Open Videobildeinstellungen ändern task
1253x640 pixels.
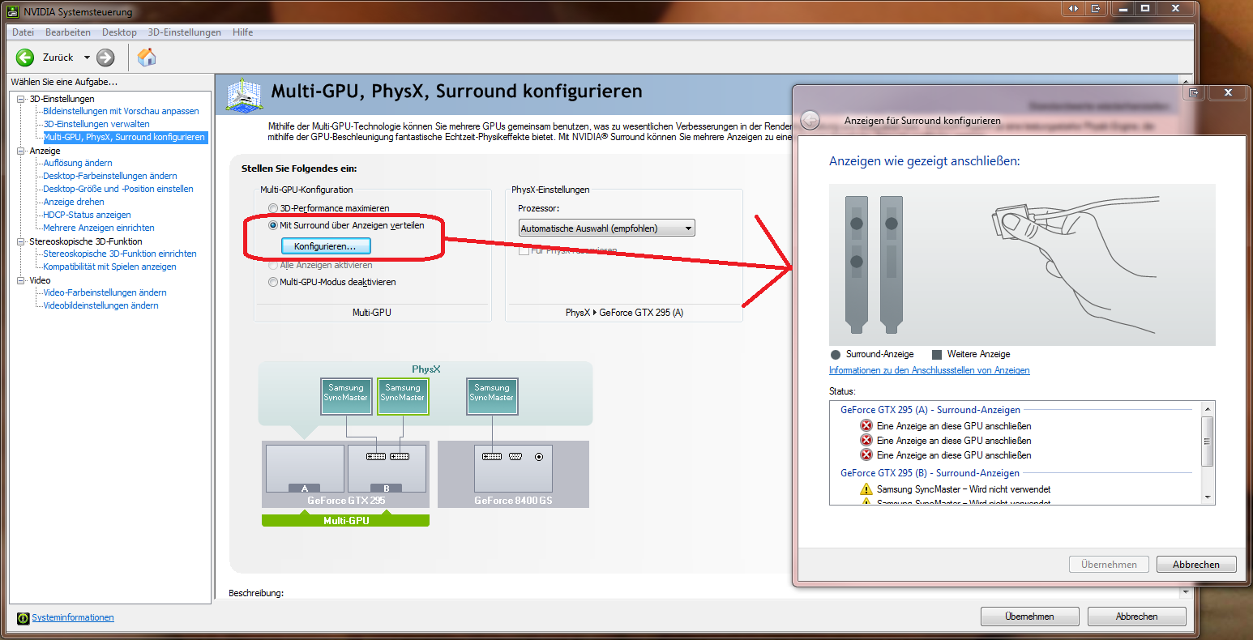tap(100, 305)
